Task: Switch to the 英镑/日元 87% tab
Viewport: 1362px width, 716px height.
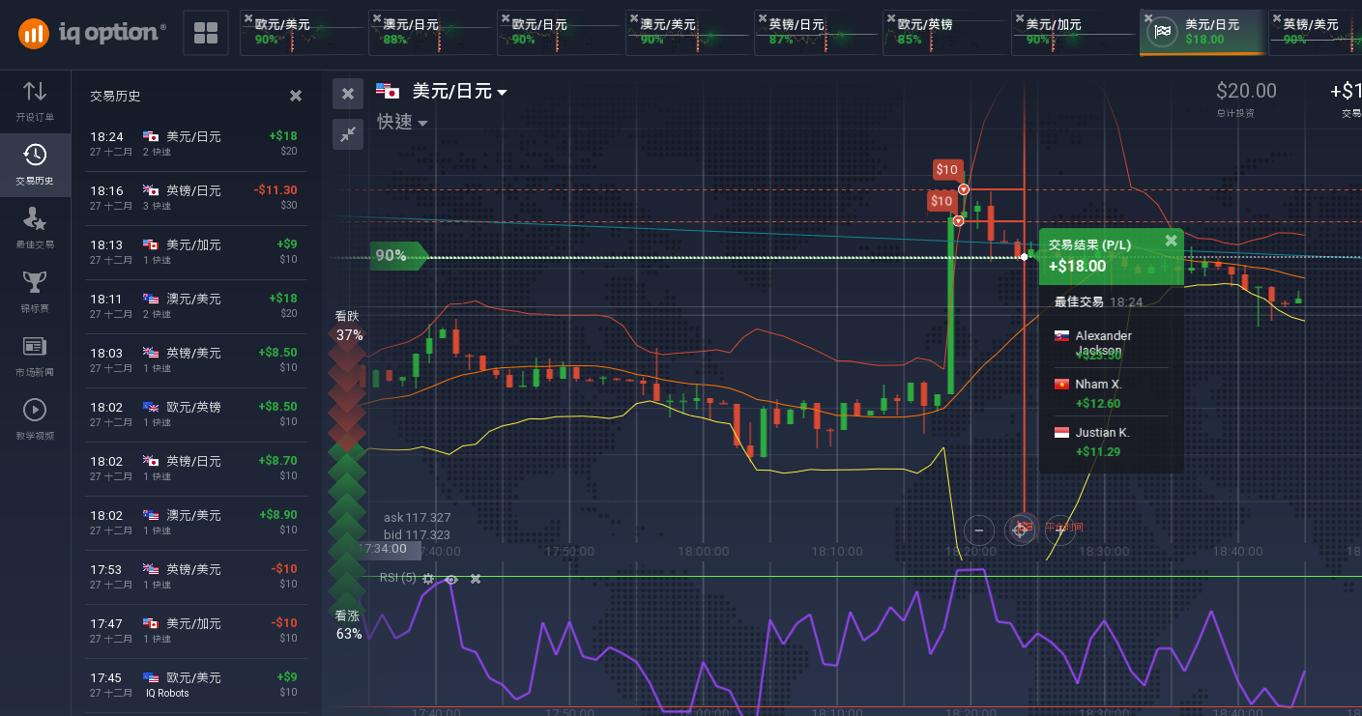Action: 815,33
